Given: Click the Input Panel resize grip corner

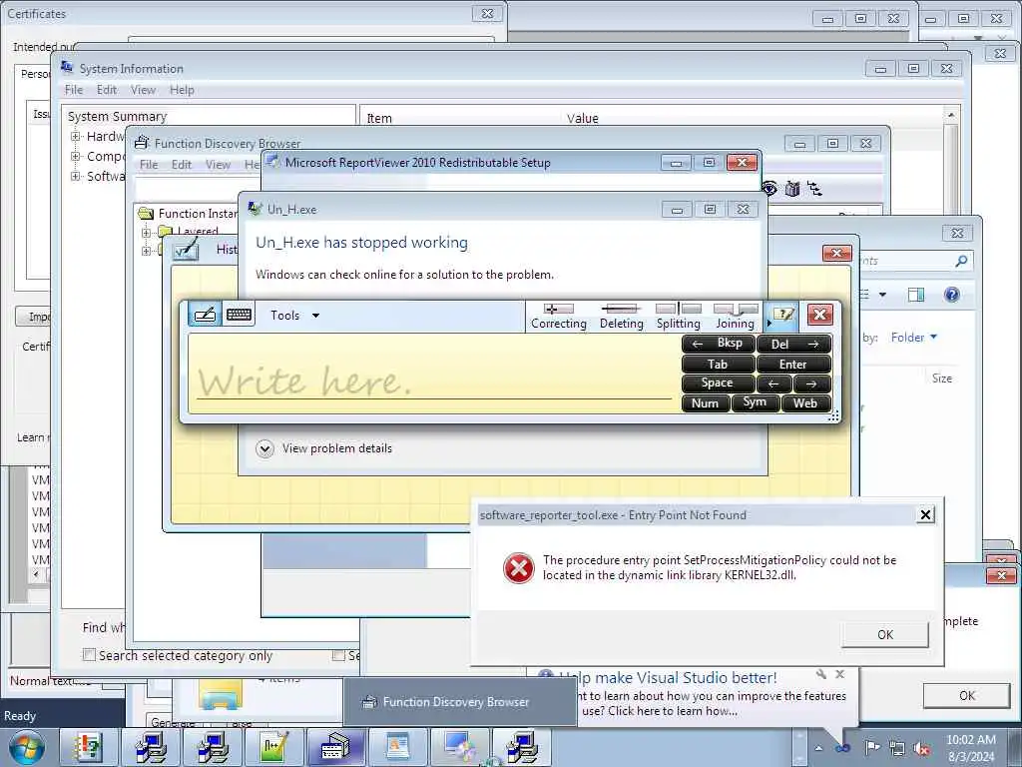Looking at the screenshot, I should [x=833, y=416].
